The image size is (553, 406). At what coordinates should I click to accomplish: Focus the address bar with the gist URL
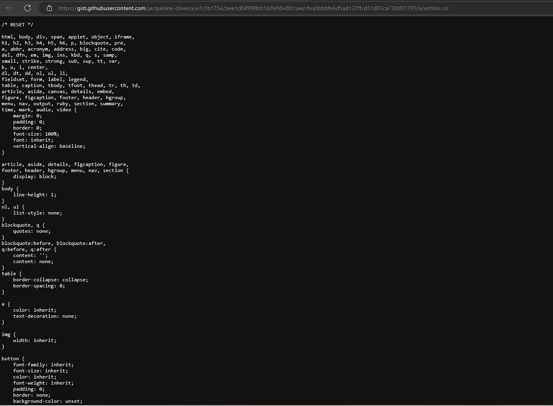(x=253, y=8)
